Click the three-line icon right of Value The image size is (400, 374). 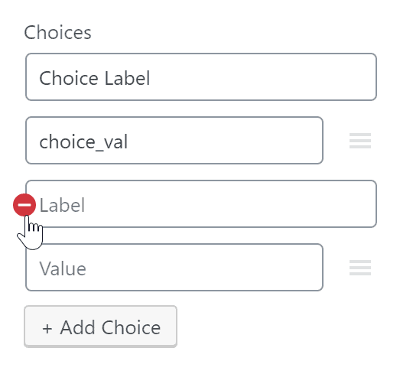pos(360,268)
